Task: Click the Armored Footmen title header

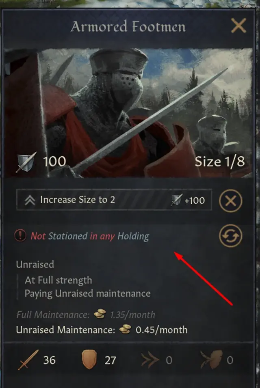Action: [x=128, y=27]
